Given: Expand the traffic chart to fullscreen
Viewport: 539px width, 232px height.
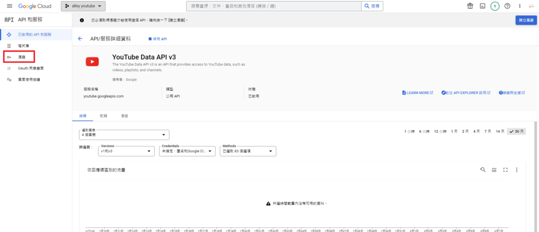Looking at the screenshot, I should coord(505,170).
